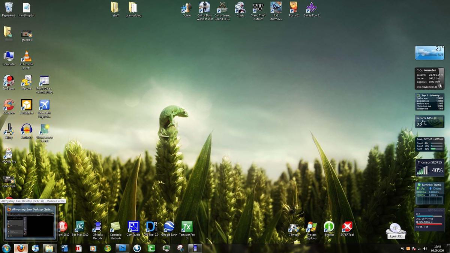Viewport: 450px width, 253px height.
Task: Click the weather gadget showing 21°
Action: (x=429, y=52)
